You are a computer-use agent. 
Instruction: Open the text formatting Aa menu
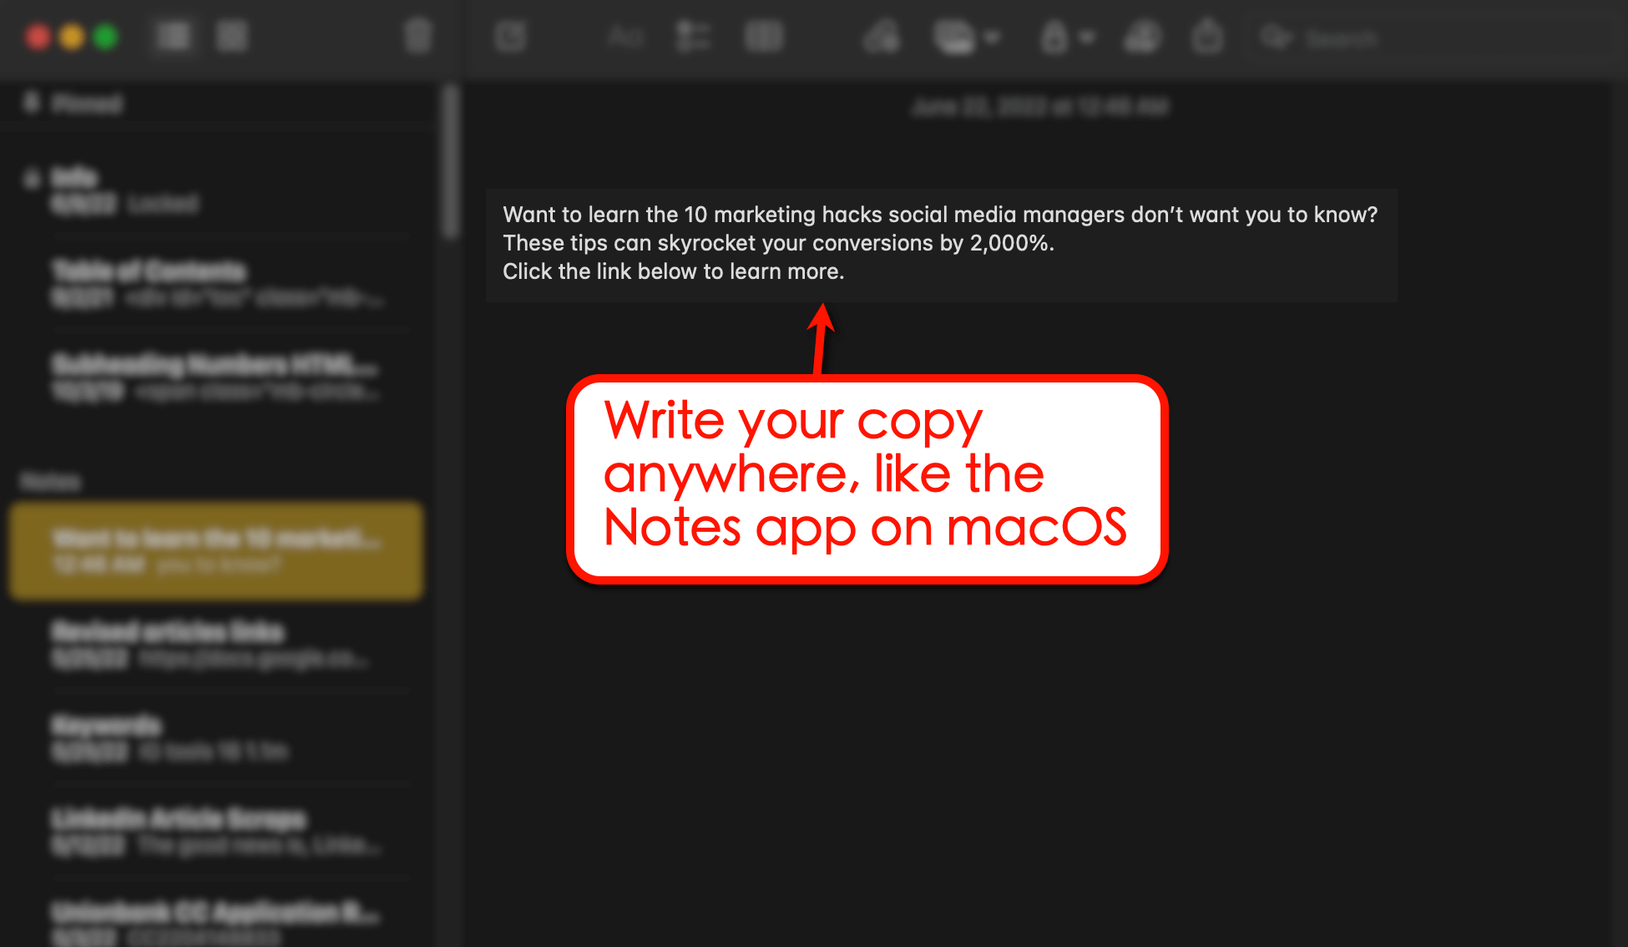click(626, 37)
